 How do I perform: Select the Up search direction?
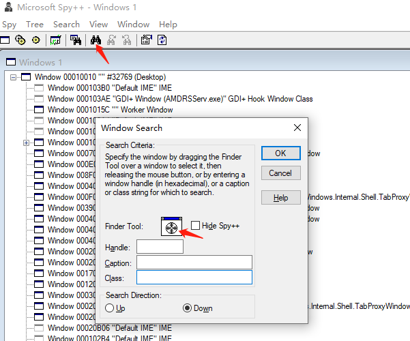pos(110,308)
